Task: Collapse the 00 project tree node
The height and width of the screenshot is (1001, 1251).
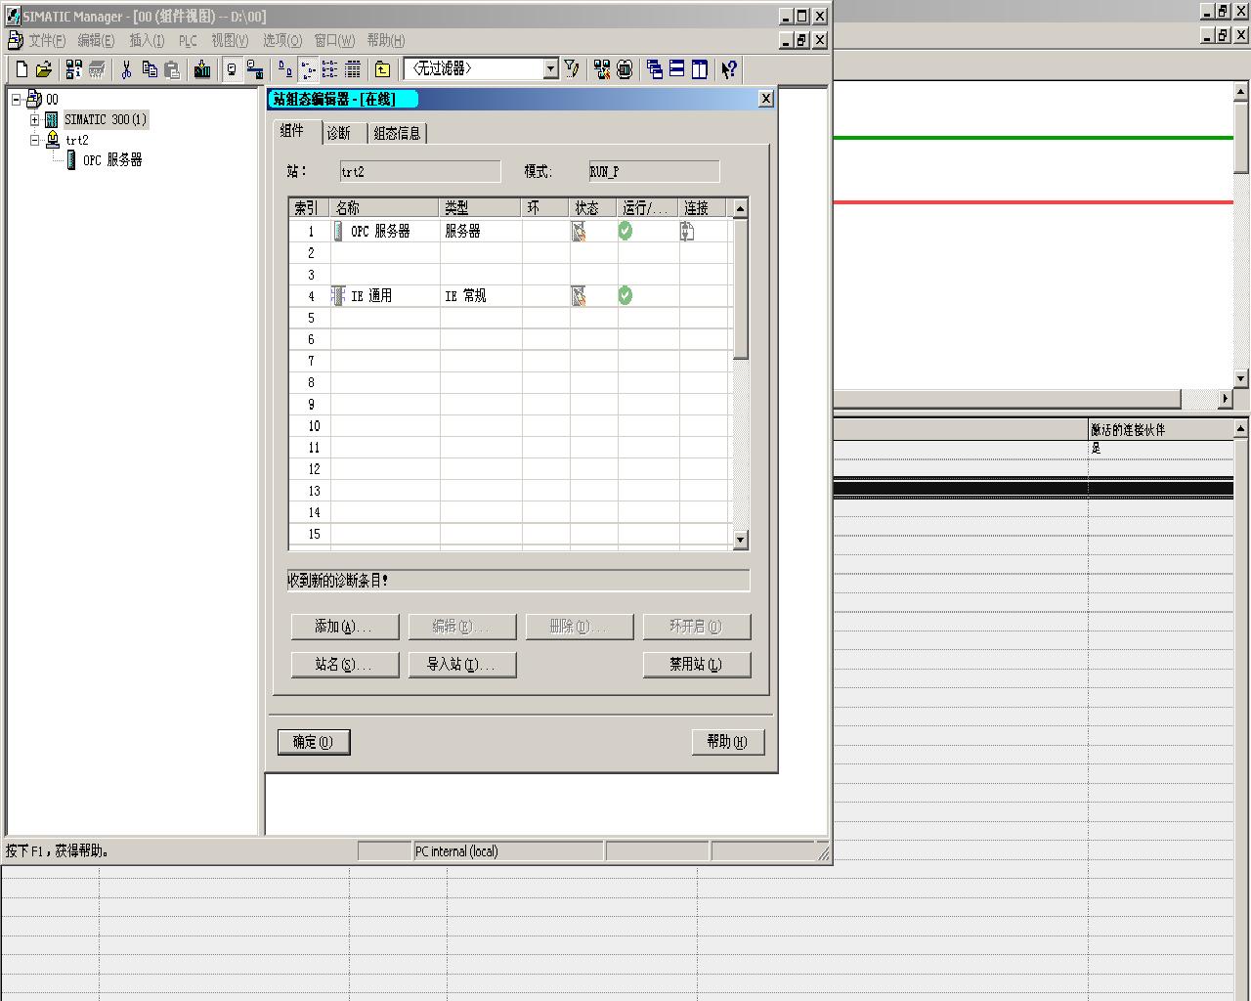Action: pyautogui.click(x=17, y=99)
